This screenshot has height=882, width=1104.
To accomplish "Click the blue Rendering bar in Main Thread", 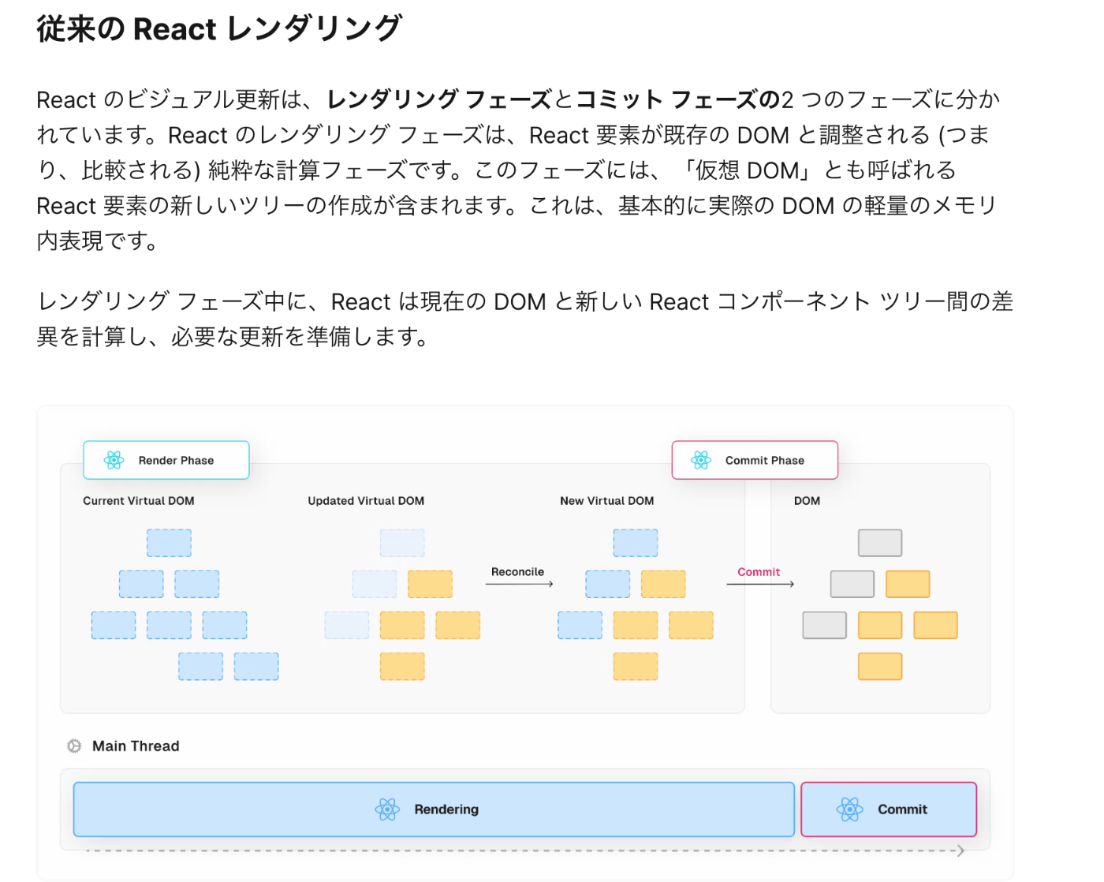I will (x=434, y=809).
